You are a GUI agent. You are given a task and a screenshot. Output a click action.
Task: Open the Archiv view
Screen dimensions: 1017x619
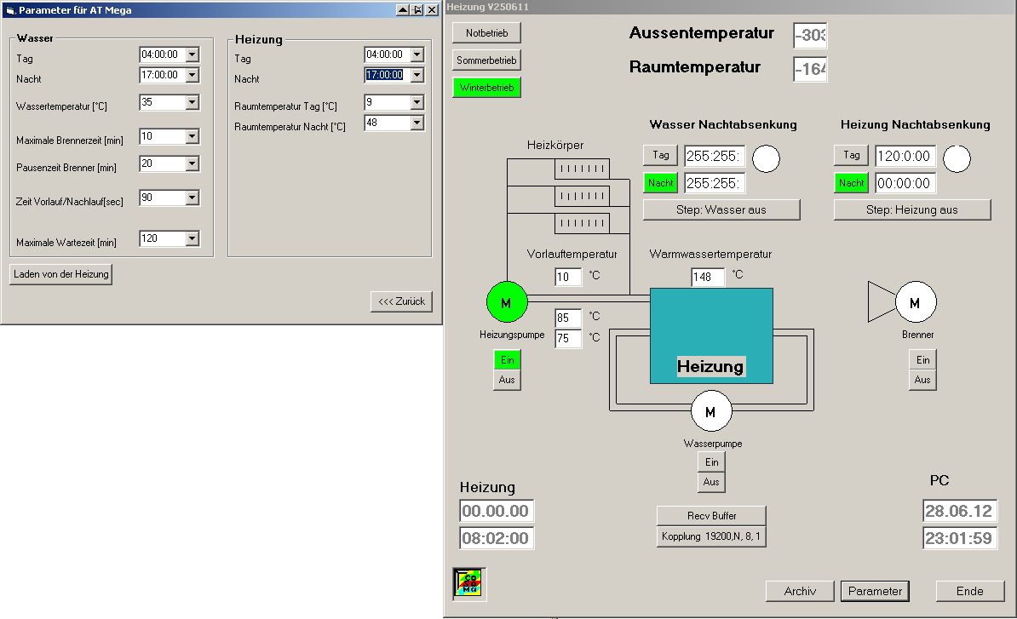pyautogui.click(x=800, y=591)
